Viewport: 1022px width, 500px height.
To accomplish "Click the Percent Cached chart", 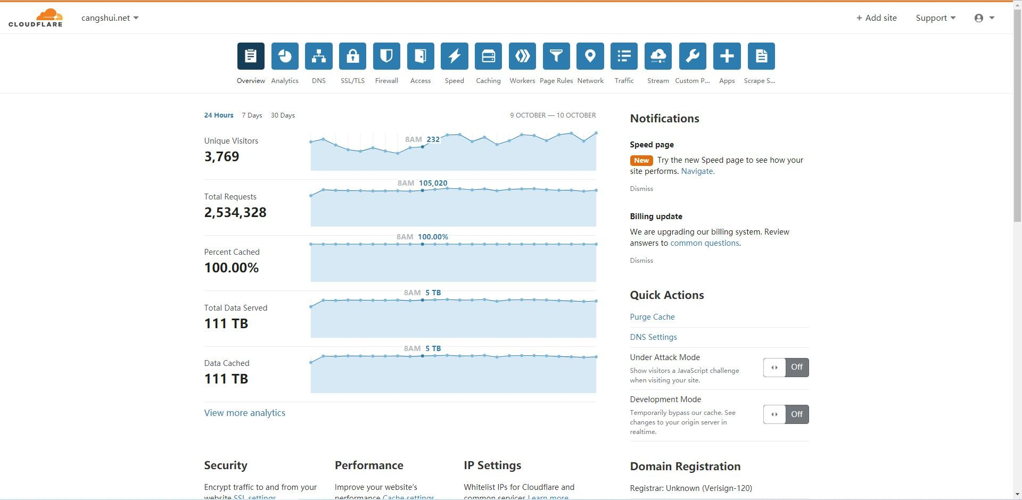I will tap(454, 262).
